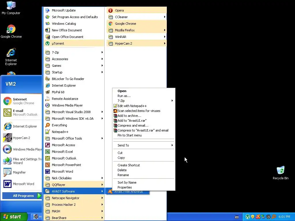Viewport: 295px width, 221px height.
Task: Launch Windows Media Player from programs list
Action: (x=74, y=105)
